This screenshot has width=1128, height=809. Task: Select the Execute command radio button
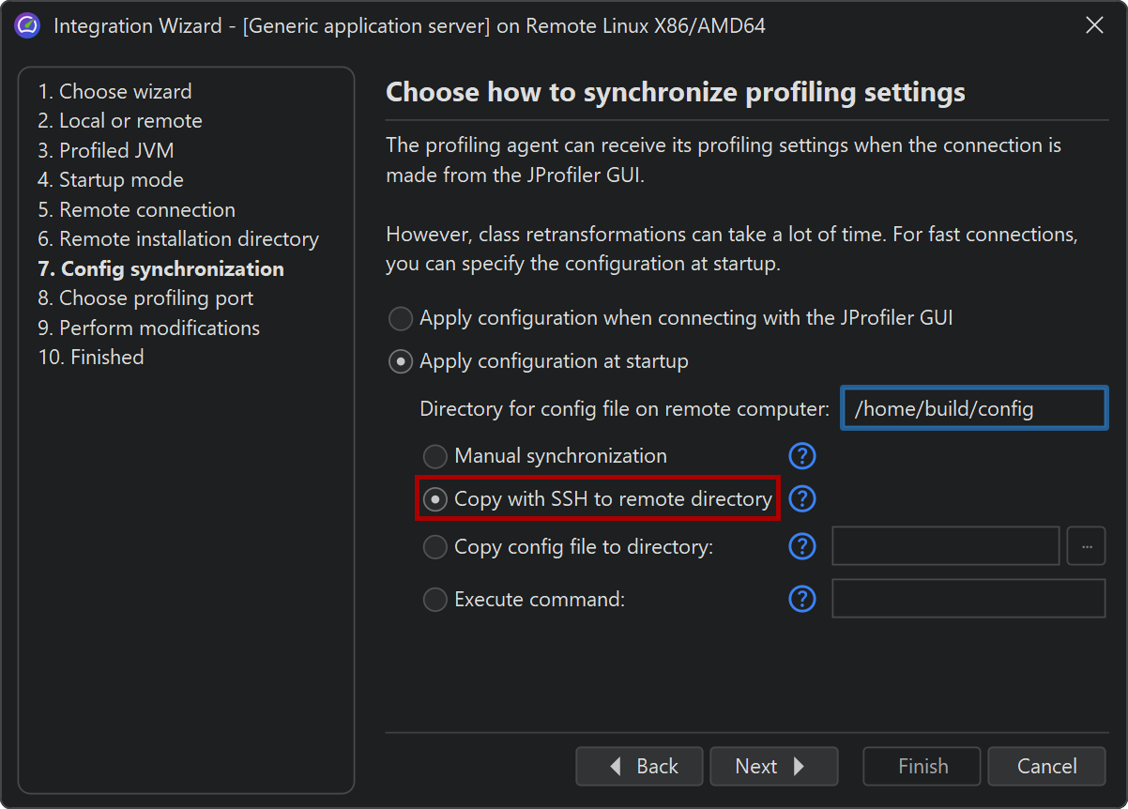point(434,600)
